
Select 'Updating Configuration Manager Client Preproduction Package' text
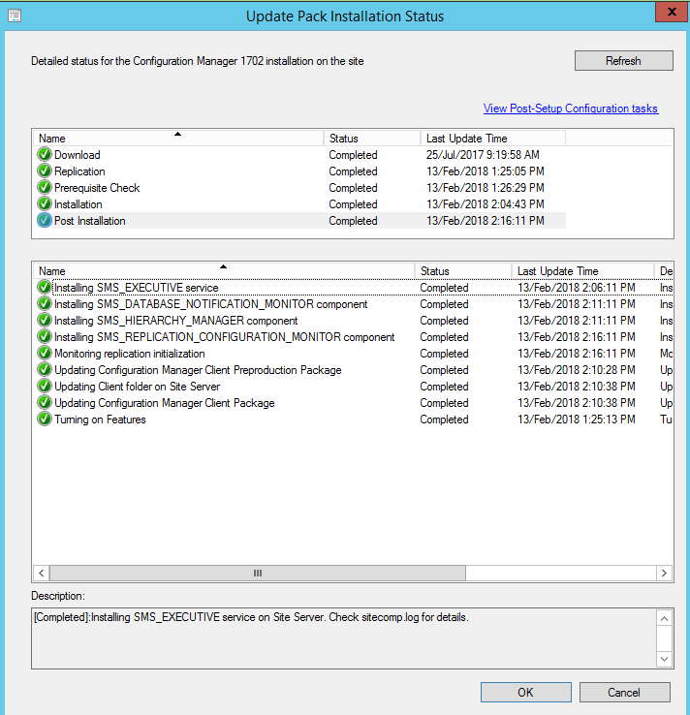(198, 370)
